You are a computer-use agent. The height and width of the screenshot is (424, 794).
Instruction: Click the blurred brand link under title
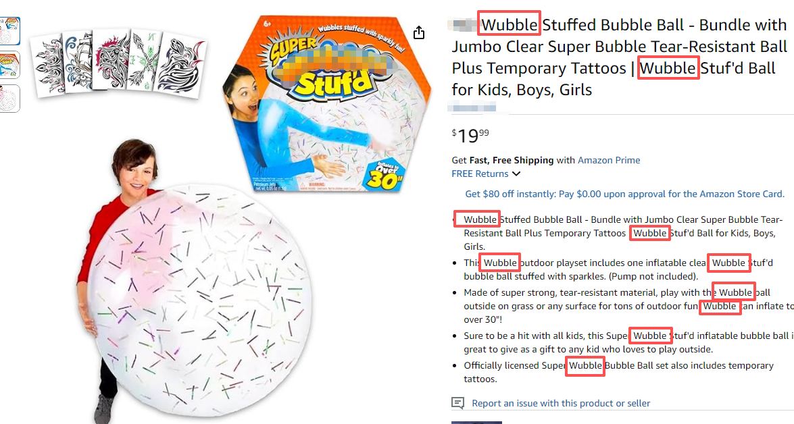click(473, 107)
